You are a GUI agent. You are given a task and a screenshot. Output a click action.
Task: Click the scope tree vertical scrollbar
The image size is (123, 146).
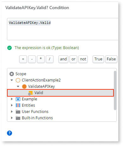115,90
